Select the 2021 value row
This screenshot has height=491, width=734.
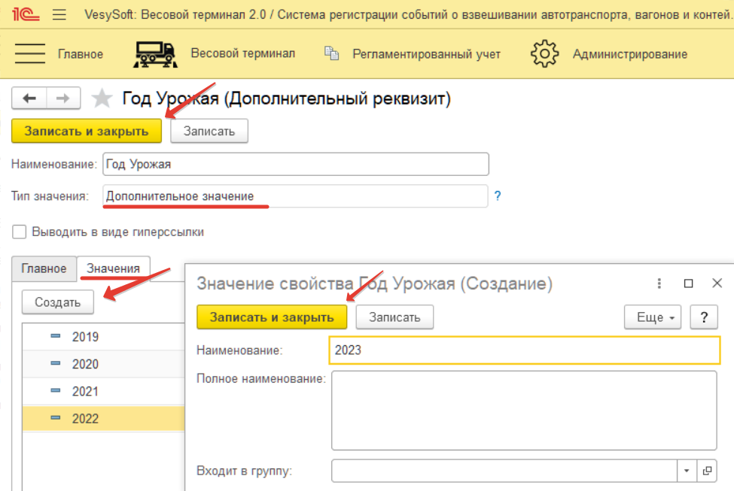point(85,391)
